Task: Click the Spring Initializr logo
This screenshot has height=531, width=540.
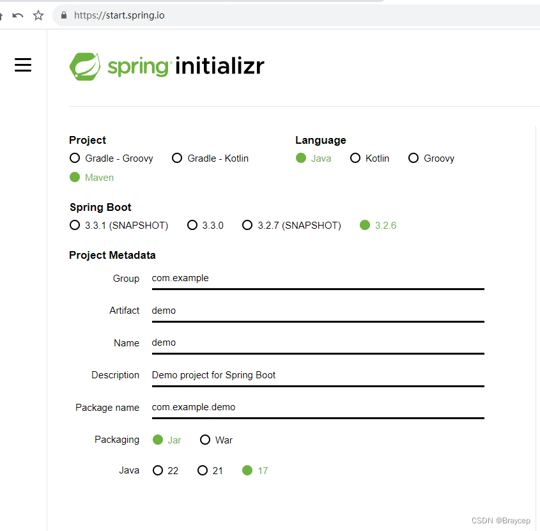Action: tap(167, 66)
